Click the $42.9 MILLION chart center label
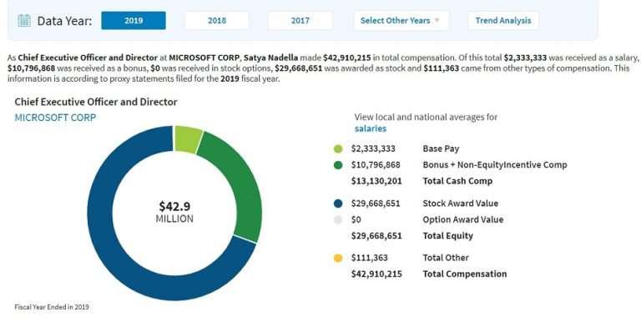Screen dimensions: 641x327 [174, 212]
